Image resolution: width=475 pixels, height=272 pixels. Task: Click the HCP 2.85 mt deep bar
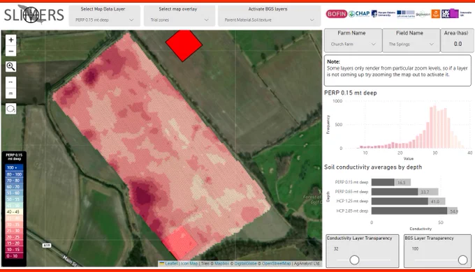click(414, 211)
